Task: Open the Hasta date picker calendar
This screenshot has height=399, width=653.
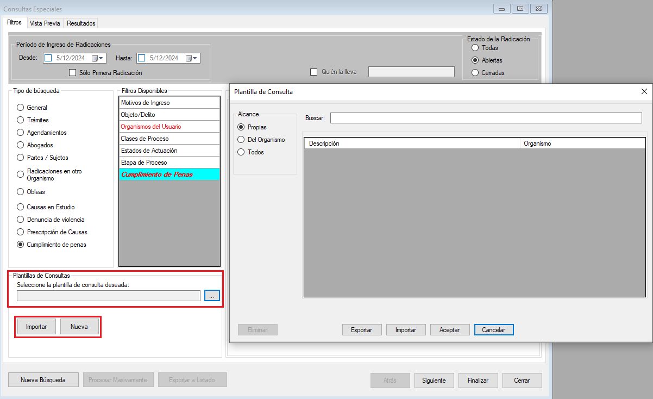Action: click(192, 58)
